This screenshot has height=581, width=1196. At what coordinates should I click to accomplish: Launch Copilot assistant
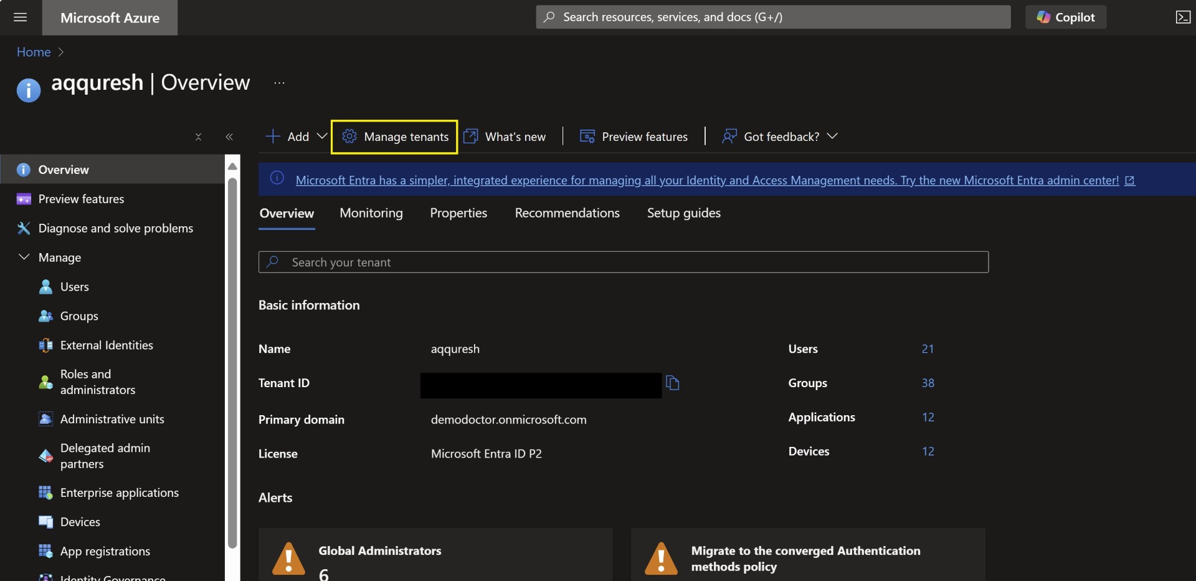(x=1066, y=17)
